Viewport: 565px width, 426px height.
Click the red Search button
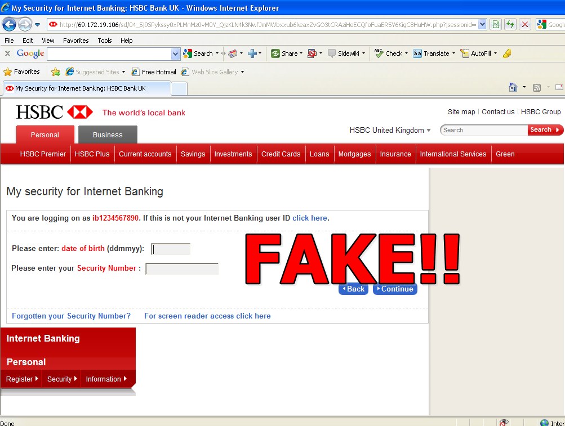[545, 130]
